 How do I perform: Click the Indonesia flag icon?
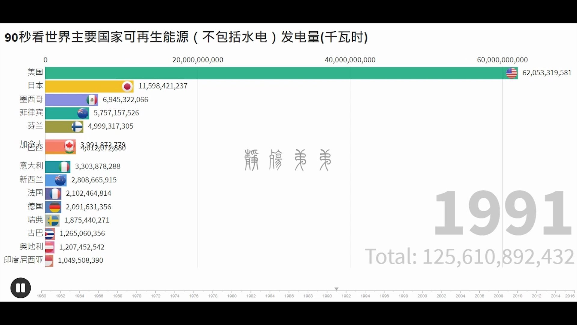point(49,261)
